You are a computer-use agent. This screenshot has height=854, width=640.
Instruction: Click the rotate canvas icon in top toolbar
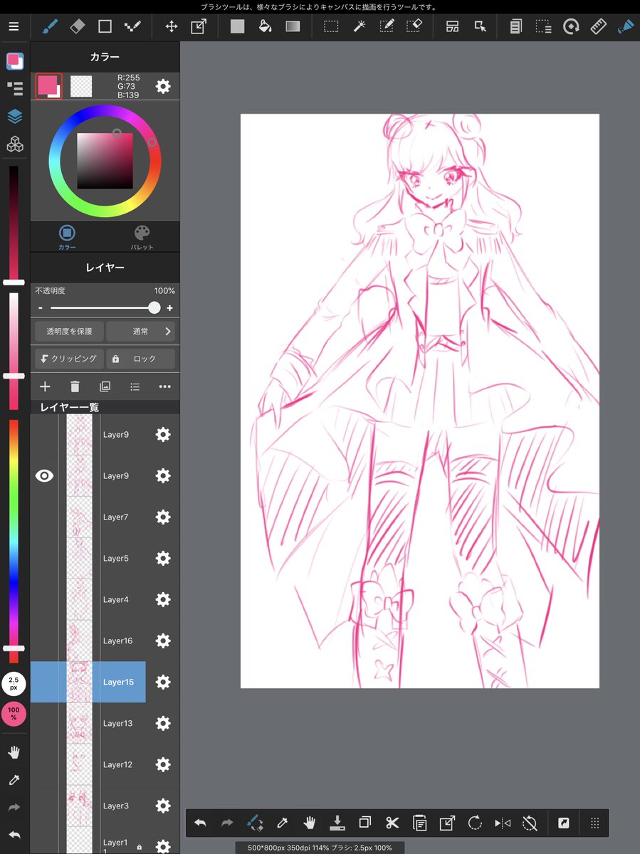click(x=570, y=26)
